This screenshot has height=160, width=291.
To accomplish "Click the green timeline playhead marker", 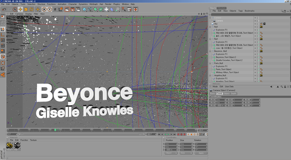I will click(x=55, y=130).
